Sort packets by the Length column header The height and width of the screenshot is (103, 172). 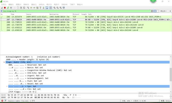(x=84, y=14)
